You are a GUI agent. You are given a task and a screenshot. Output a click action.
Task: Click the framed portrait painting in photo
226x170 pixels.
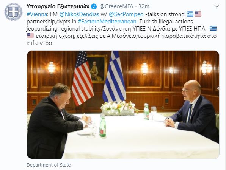point(97,69)
